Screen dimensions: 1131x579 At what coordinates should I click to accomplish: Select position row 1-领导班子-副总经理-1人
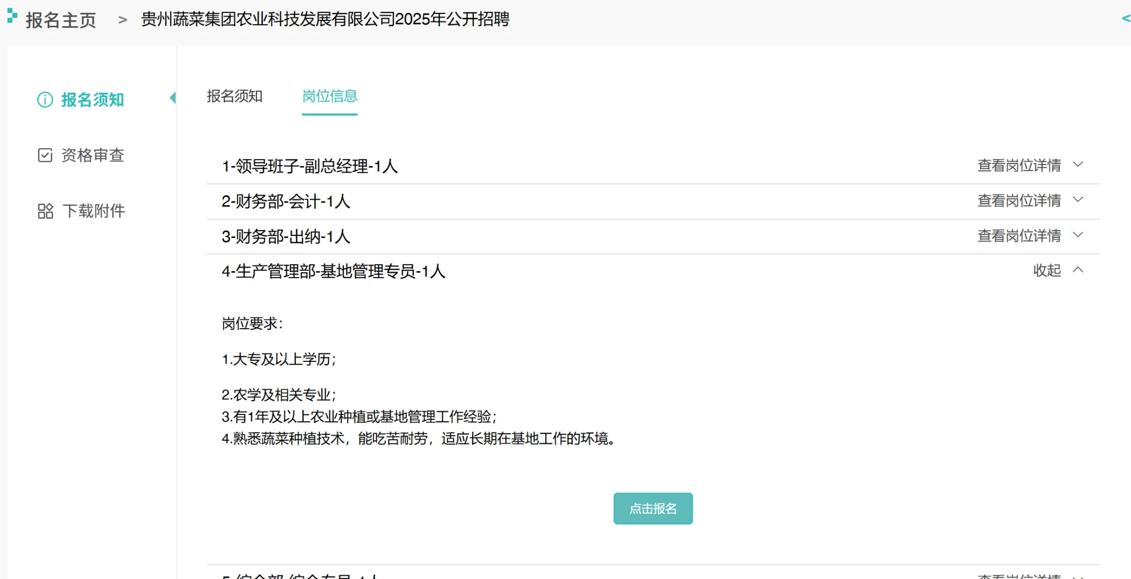(x=653, y=166)
